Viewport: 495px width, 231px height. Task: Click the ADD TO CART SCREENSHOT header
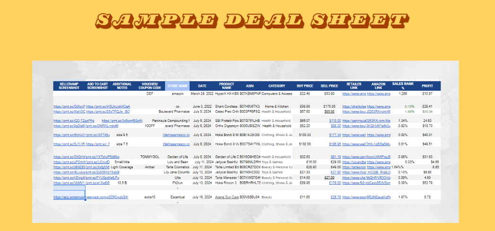coord(97,86)
